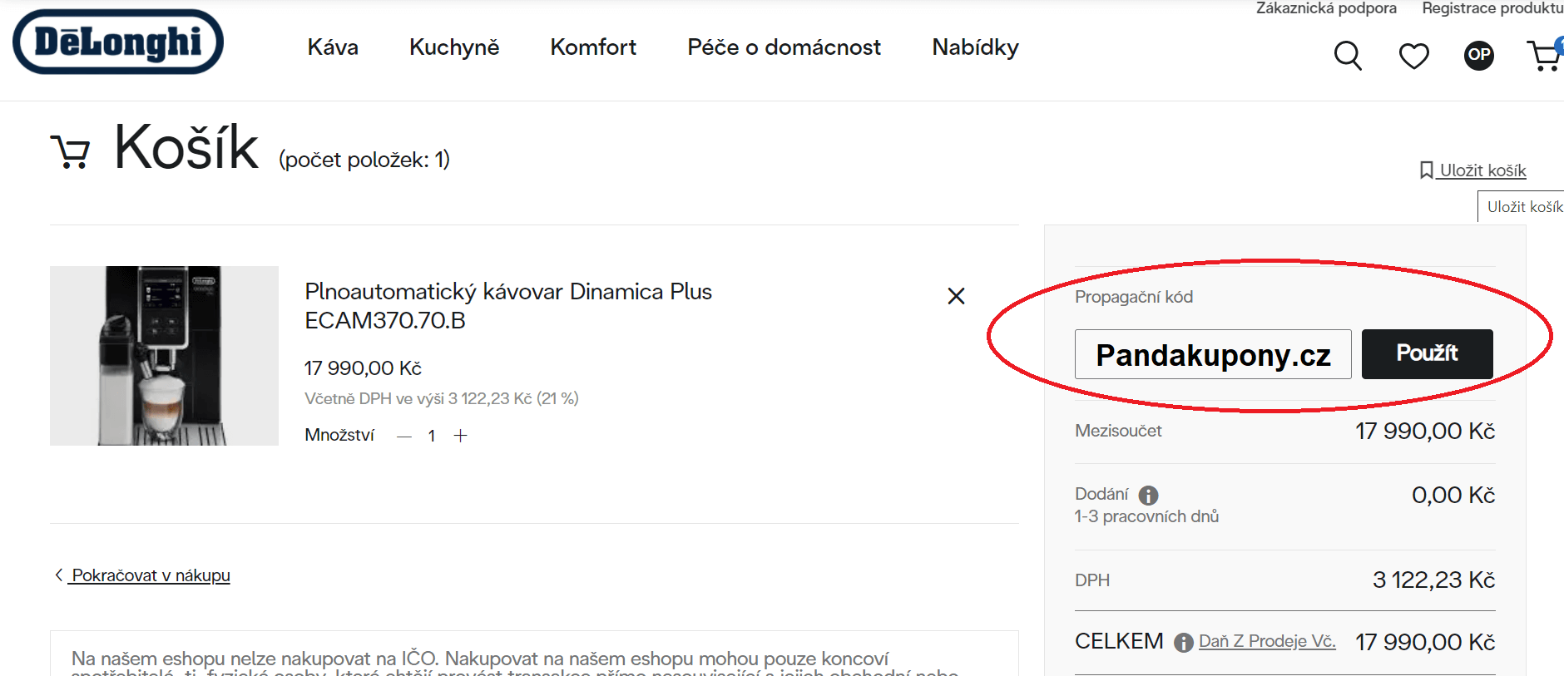Click the Dinamica Plus coffee machine thumbnail
The height and width of the screenshot is (676, 1564).
(x=164, y=356)
